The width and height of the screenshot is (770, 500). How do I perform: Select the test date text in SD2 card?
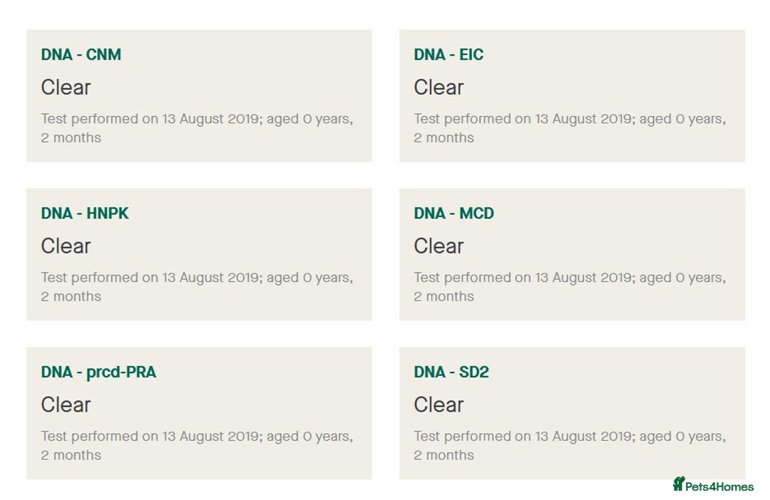(570, 446)
